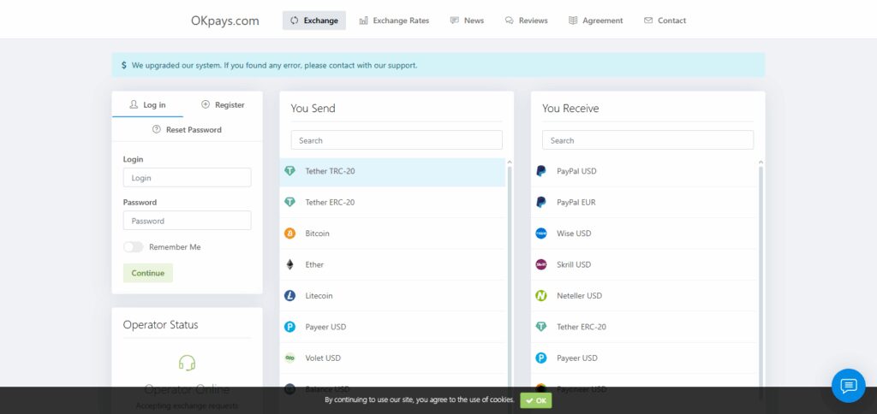This screenshot has width=877, height=414.
Task: Click the Agreement book icon
Action: pyautogui.click(x=573, y=21)
